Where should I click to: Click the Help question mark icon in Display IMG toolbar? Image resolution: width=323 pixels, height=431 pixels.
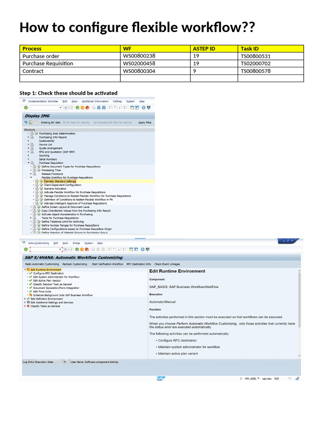click(143, 108)
